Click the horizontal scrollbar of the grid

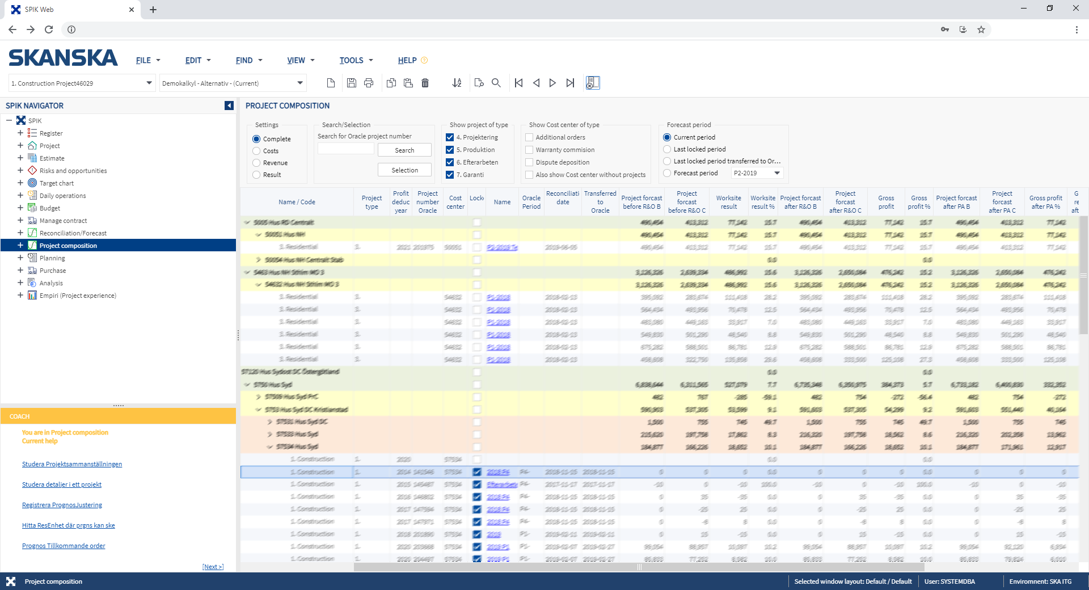[x=639, y=567]
